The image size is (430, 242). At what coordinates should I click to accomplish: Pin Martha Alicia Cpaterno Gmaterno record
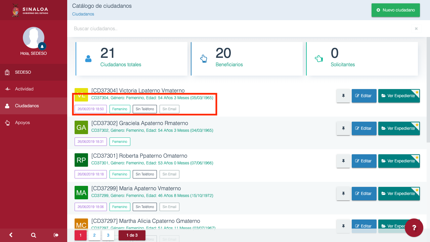tap(343, 226)
